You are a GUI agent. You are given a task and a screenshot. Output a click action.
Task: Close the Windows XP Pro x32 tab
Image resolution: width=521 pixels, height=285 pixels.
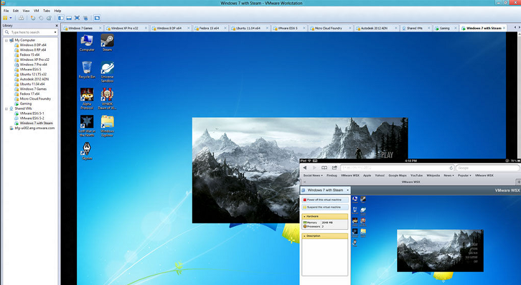(146, 28)
